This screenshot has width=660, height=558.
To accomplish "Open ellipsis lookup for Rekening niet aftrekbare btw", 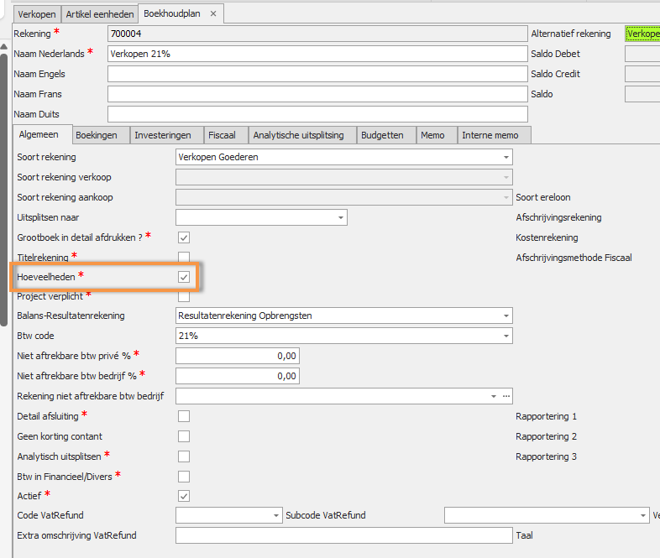I will [505, 396].
